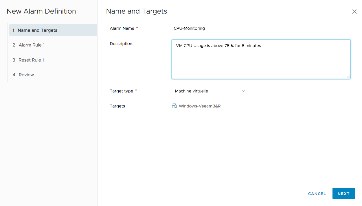
Task: Click CANCEL to abort alarm creation
Action: 317,194
